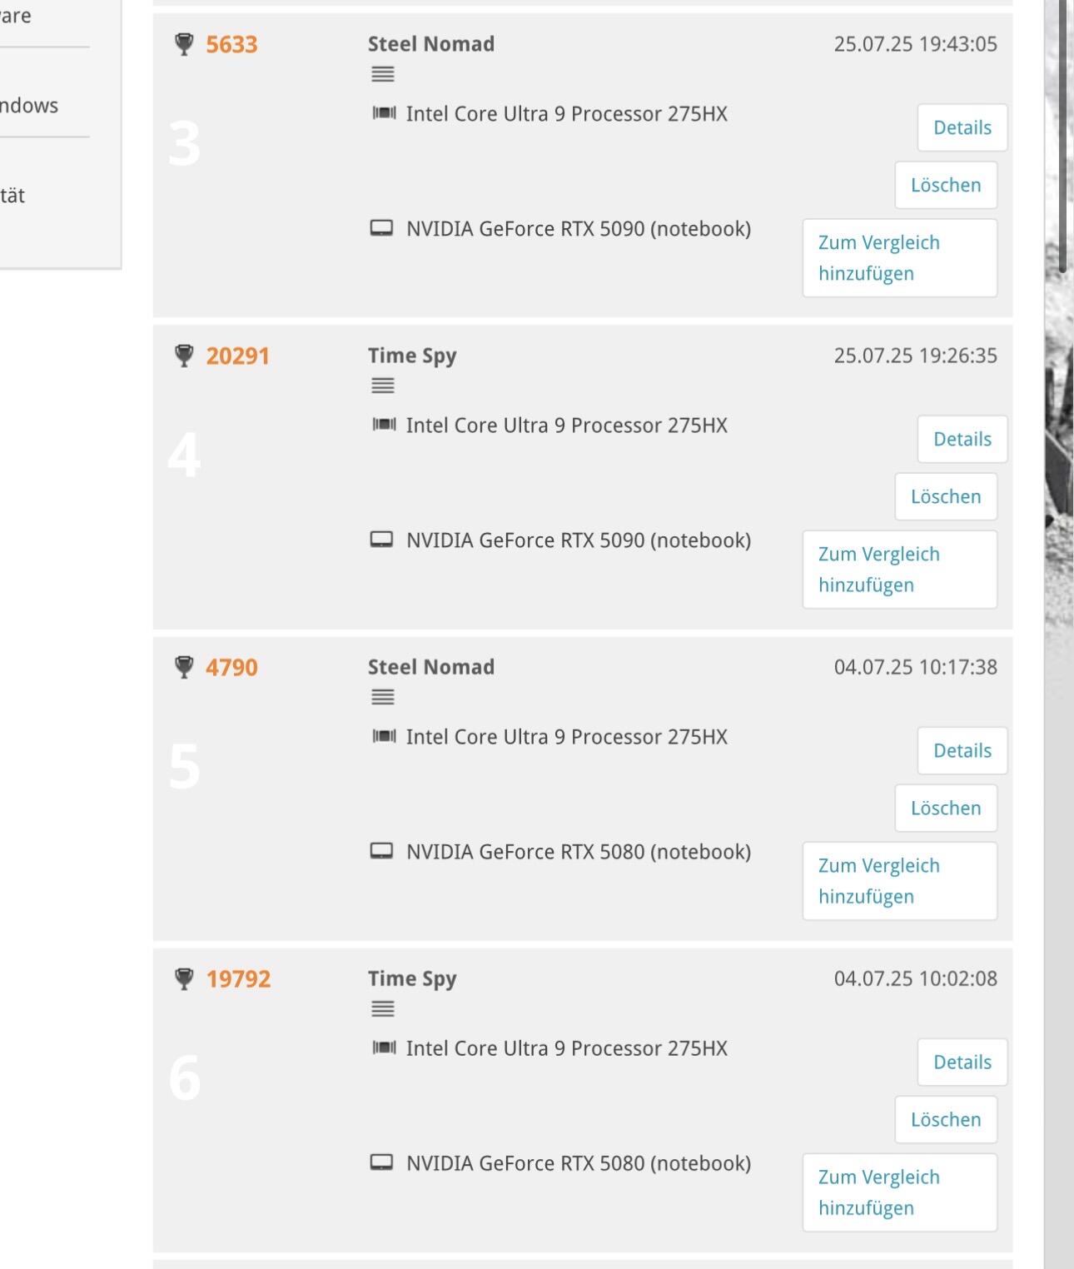Expand the lines menu under the 04.07.25 Time Spy result

coord(383,1009)
